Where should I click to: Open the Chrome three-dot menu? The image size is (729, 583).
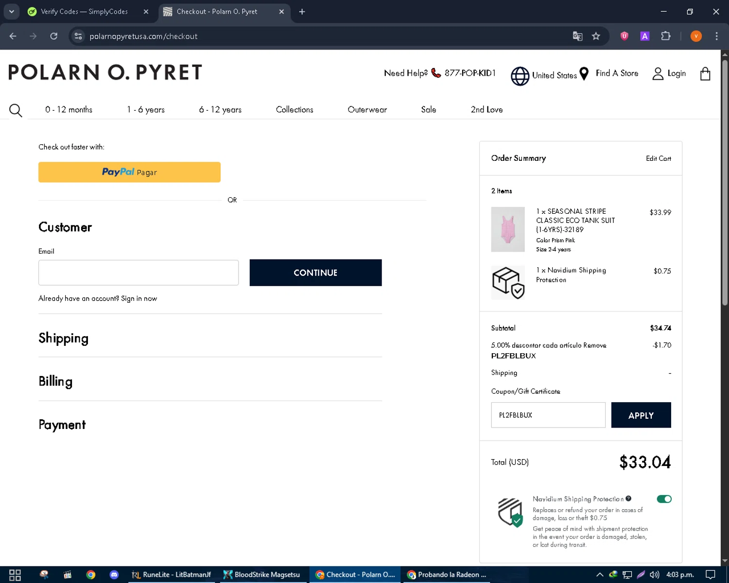pyautogui.click(x=716, y=36)
